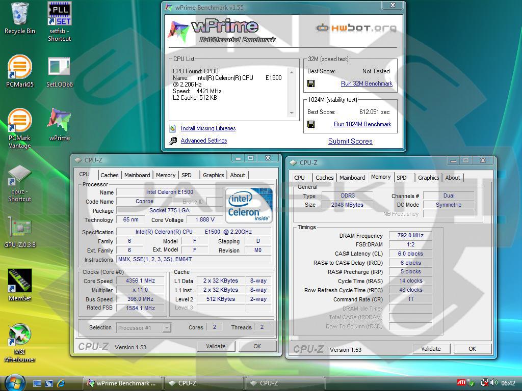Click OK in right CPU-Z Memory window
Screen dimensions: 522x391
click(472, 349)
